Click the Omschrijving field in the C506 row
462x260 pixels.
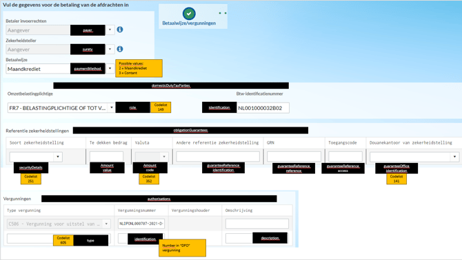(x=257, y=224)
